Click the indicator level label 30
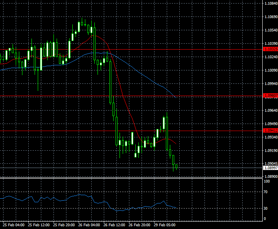This screenshot has width=278, height=229. click(x=265, y=209)
